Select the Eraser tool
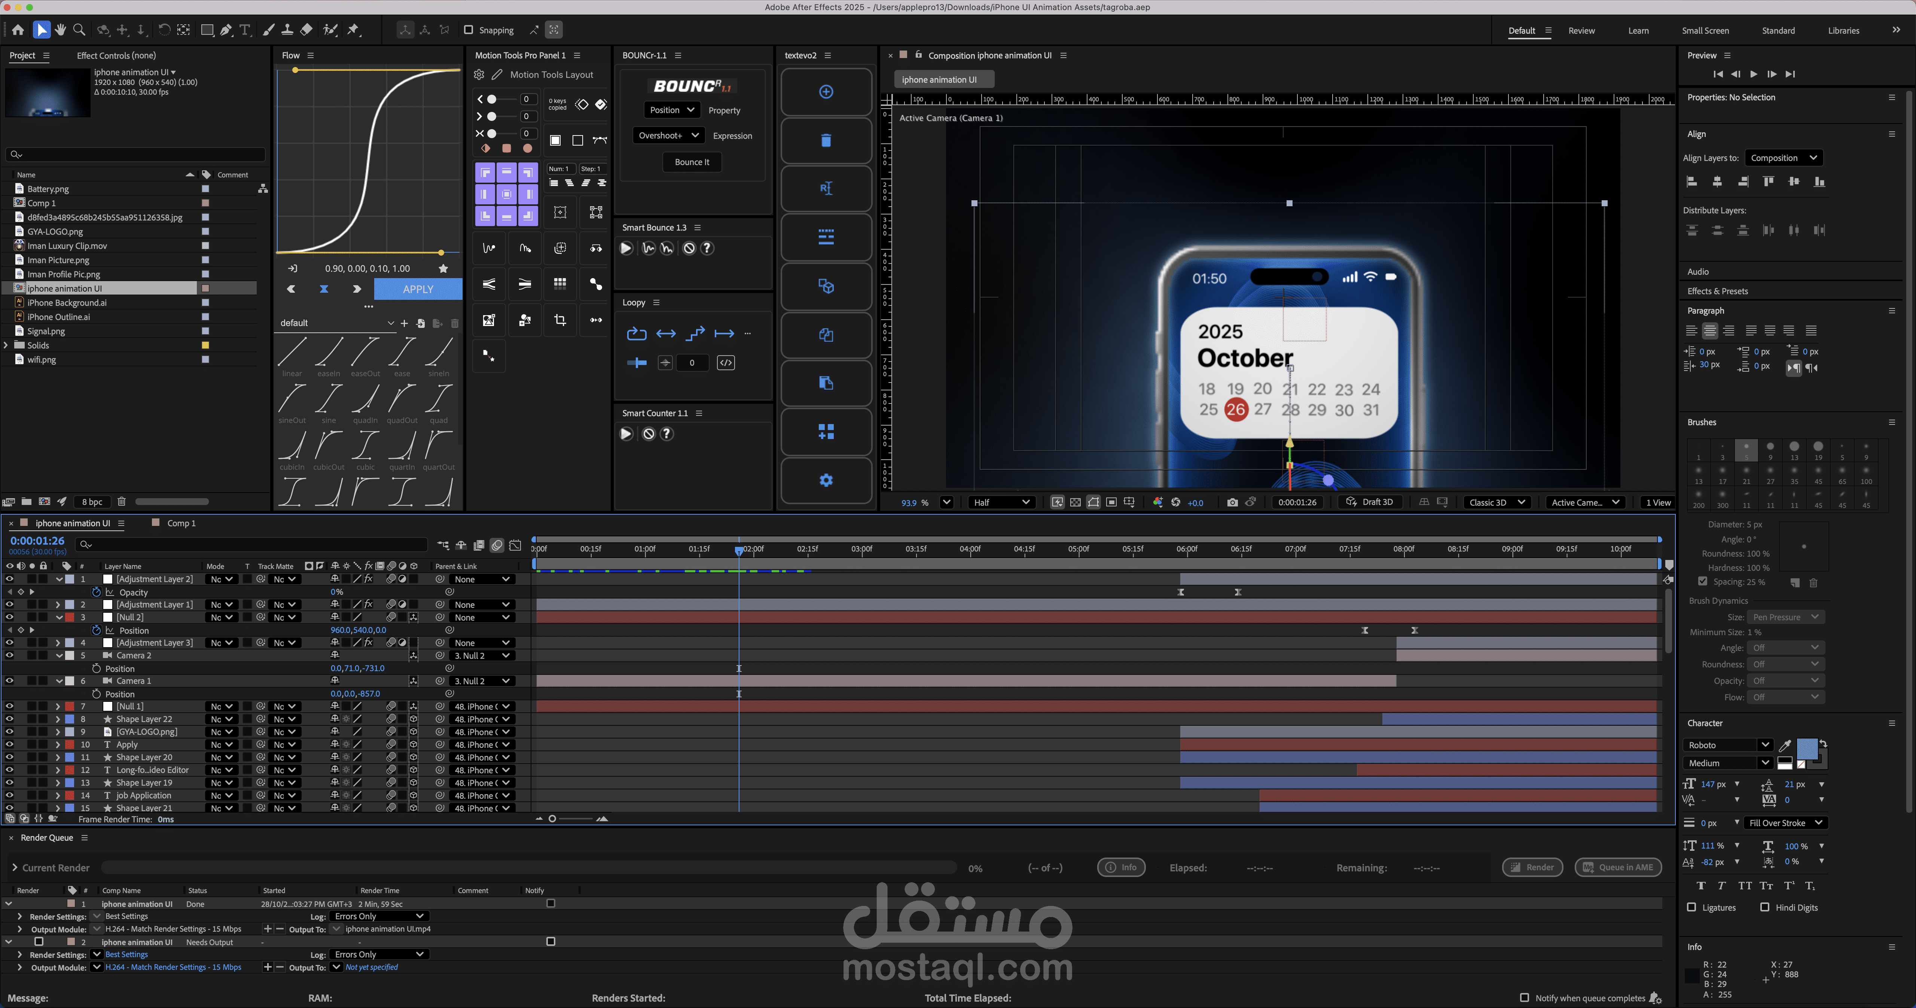Viewport: 1916px width, 1008px height. click(x=306, y=30)
